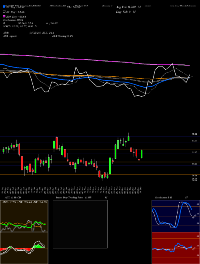Click the 'CL: 62.52' closing price value
The image size is (200, 264).
[74, 7]
